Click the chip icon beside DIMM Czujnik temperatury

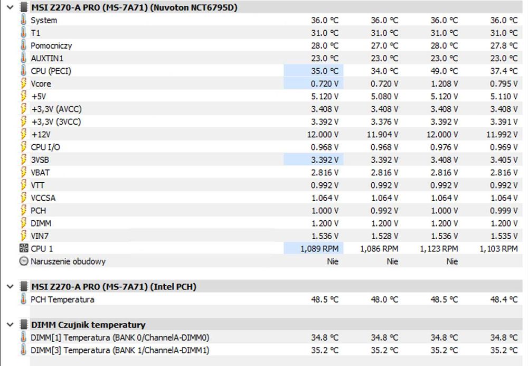point(23,324)
